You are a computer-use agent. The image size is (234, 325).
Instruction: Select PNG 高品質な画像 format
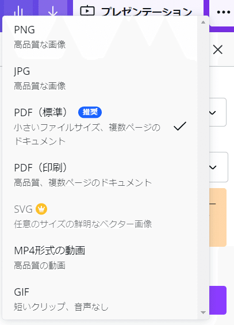tap(100, 37)
